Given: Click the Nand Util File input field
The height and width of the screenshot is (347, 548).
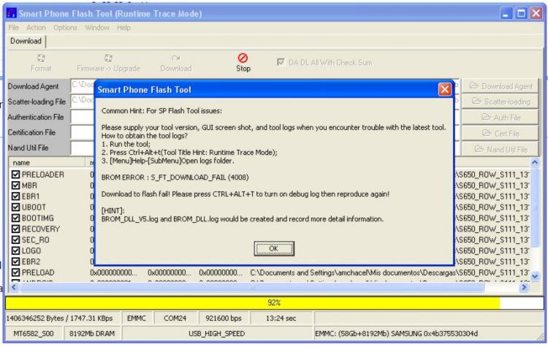Looking at the screenshot, I should [x=83, y=148].
